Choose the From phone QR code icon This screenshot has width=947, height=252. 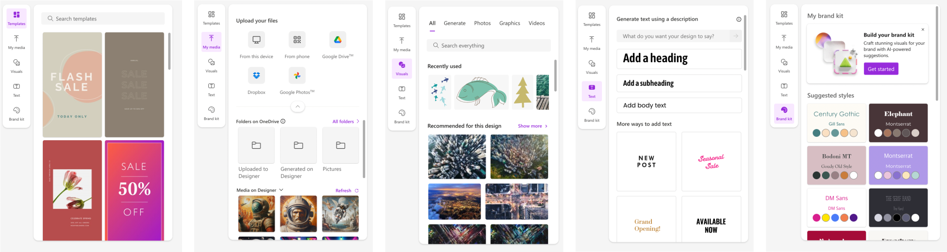tap(297, 40)
